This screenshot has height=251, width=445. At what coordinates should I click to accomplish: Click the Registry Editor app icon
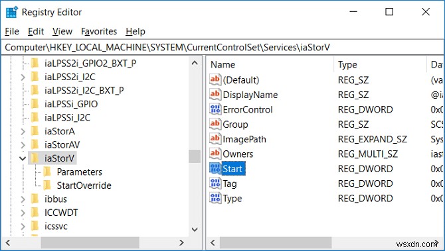(12, 12)
